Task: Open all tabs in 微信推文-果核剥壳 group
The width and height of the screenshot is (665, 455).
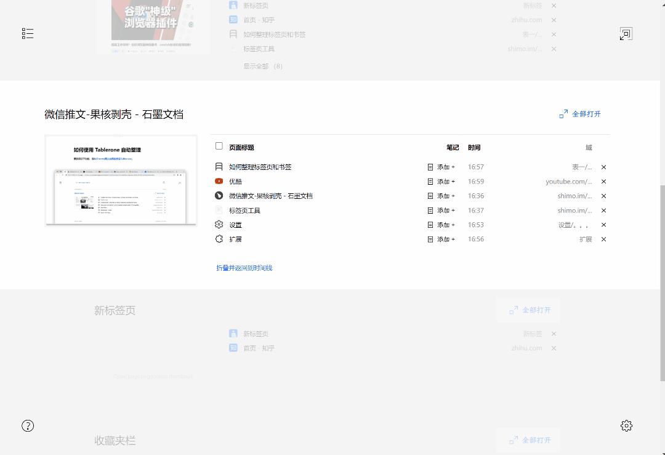Action: [580, 114]
